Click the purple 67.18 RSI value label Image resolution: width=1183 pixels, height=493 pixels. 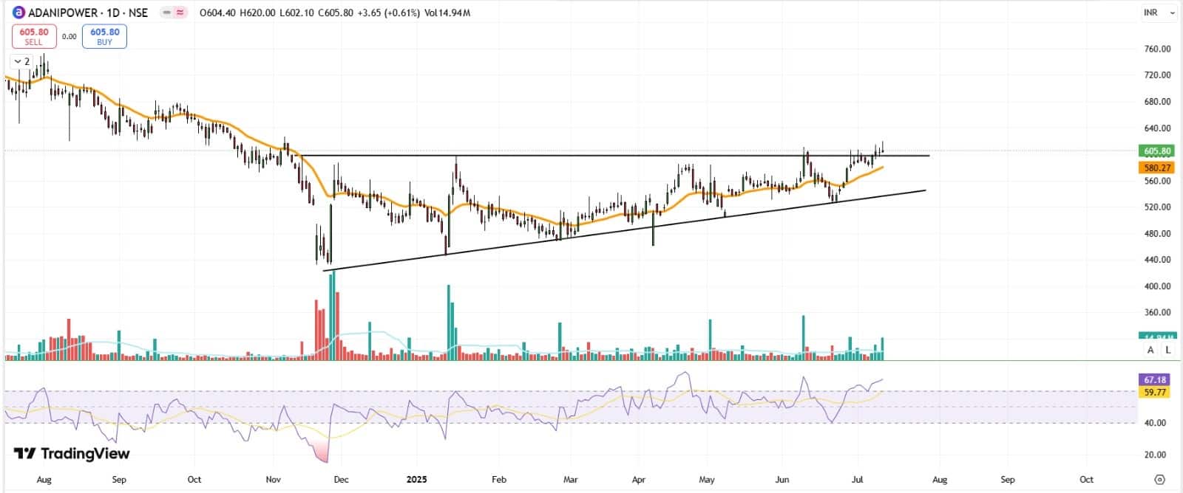pyautogui.click(x=1155, y=380)
